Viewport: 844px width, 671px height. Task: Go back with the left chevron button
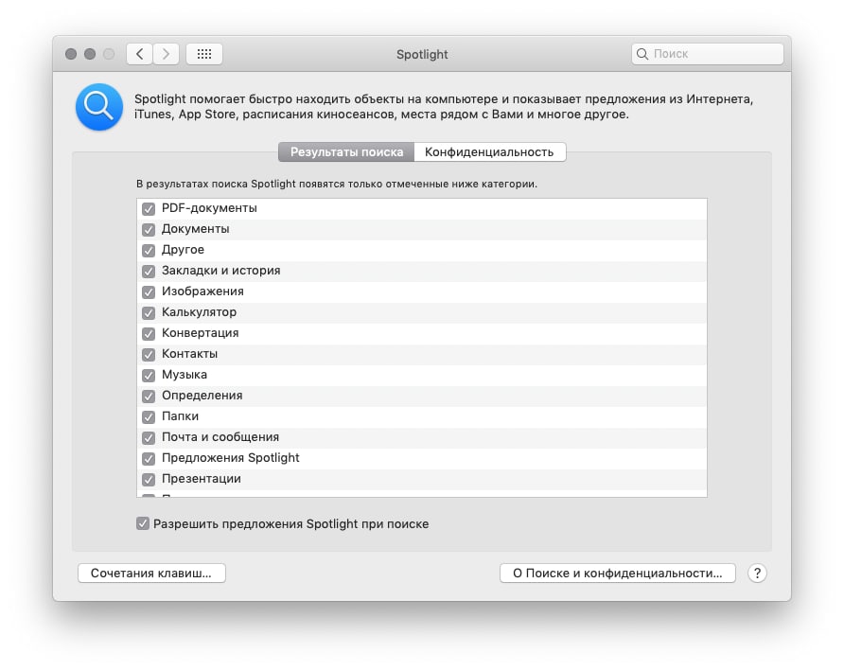[x=139, y=54]
